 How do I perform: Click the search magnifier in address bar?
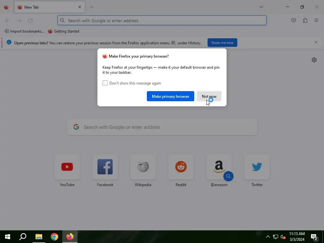62,20
